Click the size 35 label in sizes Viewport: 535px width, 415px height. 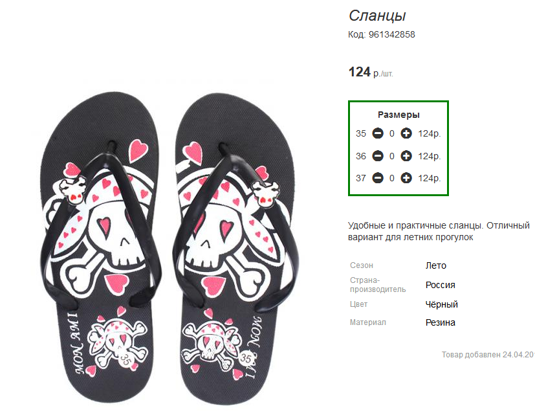tap(360, 133)
